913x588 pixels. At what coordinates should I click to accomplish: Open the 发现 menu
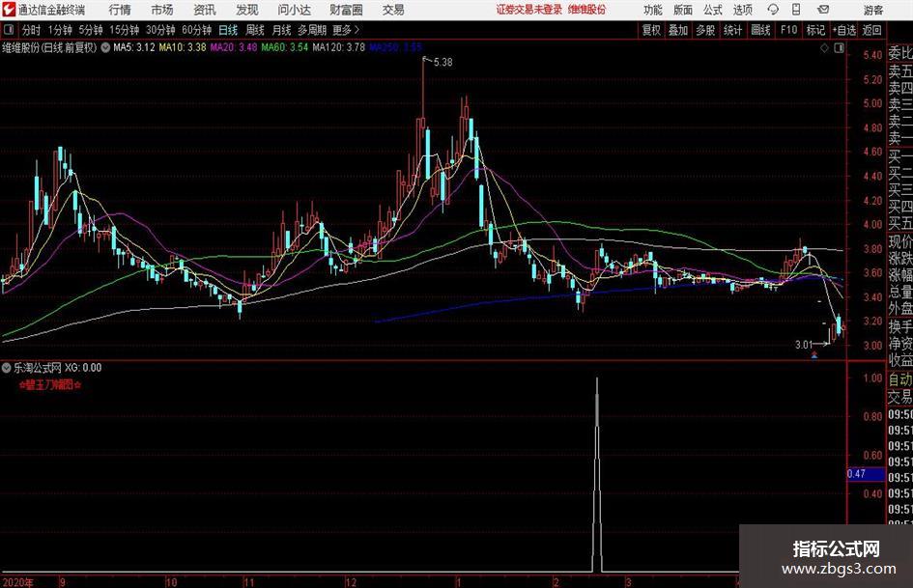coord(247,10)
